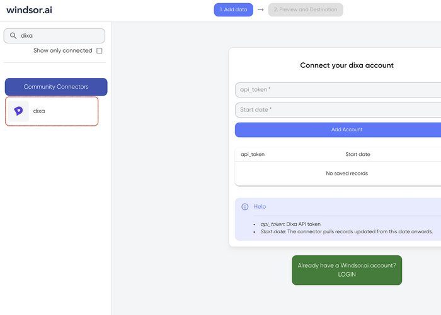The image size is (441, 315).
Task: Click the Start date table column header
Action: [358, 154]
